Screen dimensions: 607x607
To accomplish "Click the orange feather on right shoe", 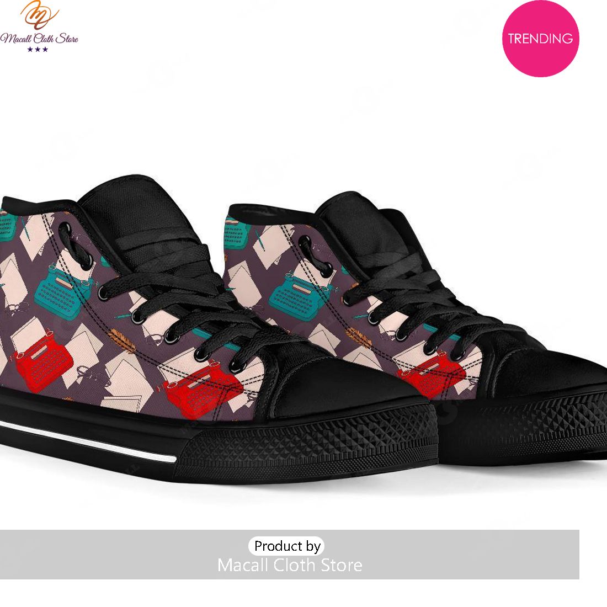I will tap(359, 338).
